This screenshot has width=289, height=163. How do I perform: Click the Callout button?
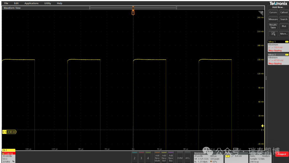[284, 12]
